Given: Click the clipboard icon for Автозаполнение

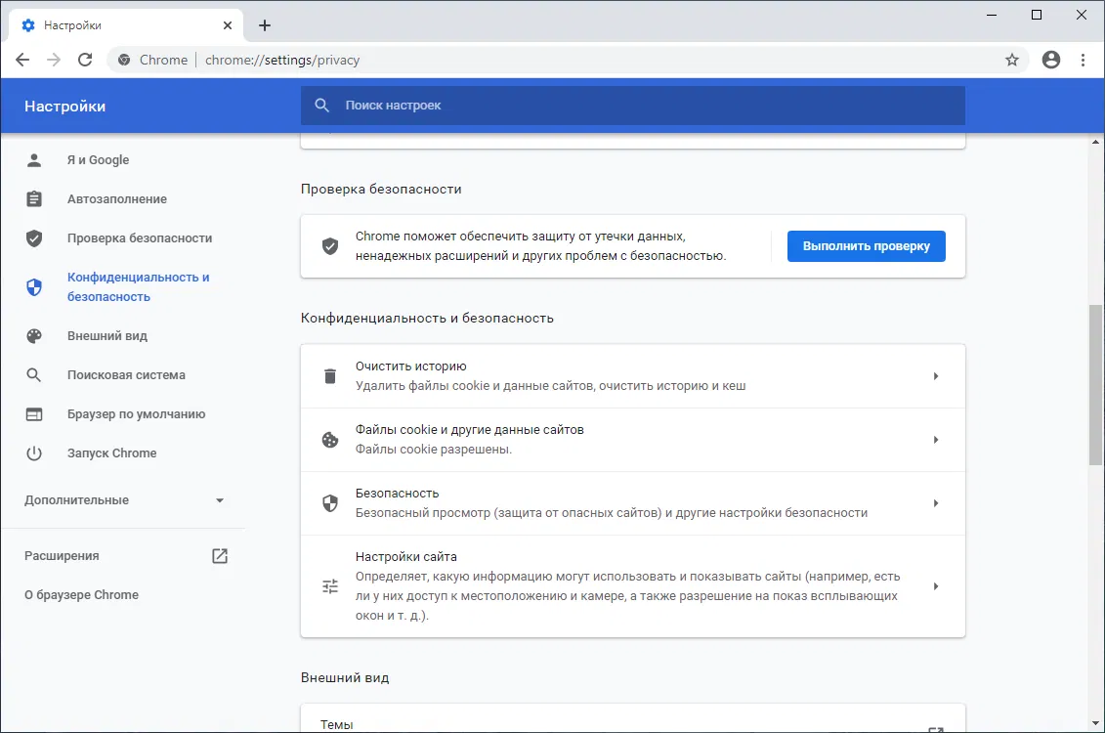Looking at the screenshot, I should pos(34,198).
